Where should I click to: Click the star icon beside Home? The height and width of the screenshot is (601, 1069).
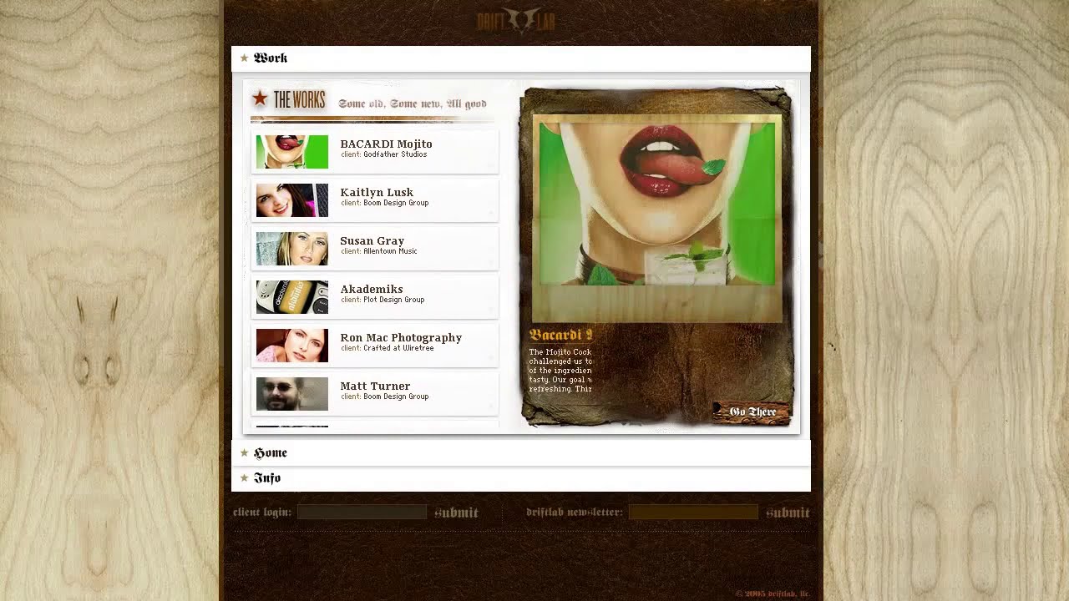click(244, 452)
